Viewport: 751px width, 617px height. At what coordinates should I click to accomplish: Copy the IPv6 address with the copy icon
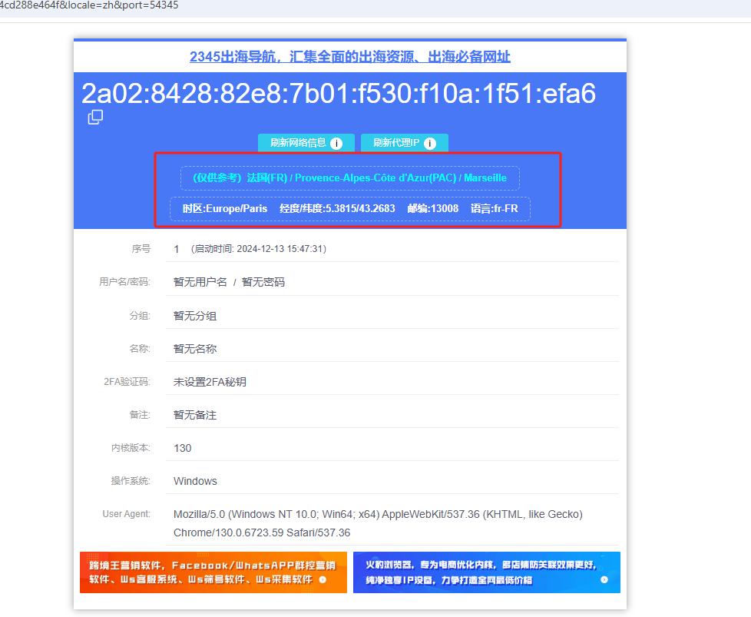(x=95, y=117)
